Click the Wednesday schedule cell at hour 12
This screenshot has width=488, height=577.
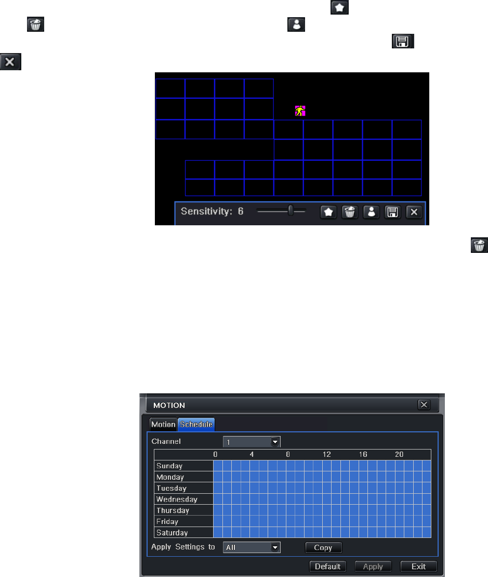(x=327, y=499)
